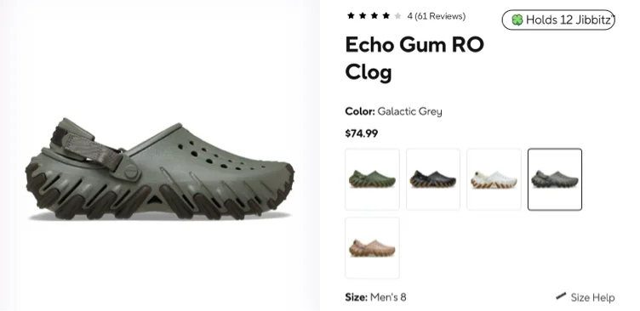Click the third rating star
This screenshot has height=311, width=640.
374,16
